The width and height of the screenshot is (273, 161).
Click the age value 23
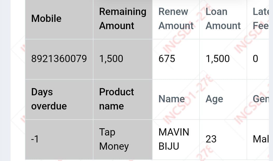[211, 139]
